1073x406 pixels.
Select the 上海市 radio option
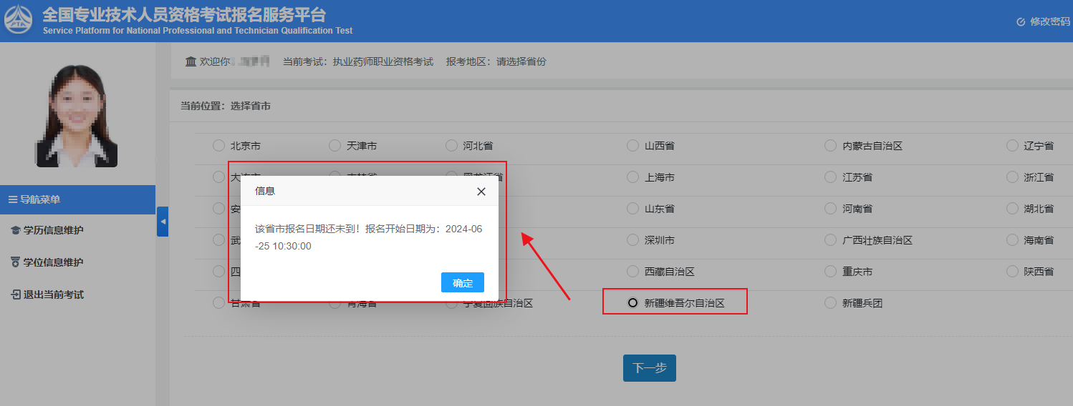[632, 177]
